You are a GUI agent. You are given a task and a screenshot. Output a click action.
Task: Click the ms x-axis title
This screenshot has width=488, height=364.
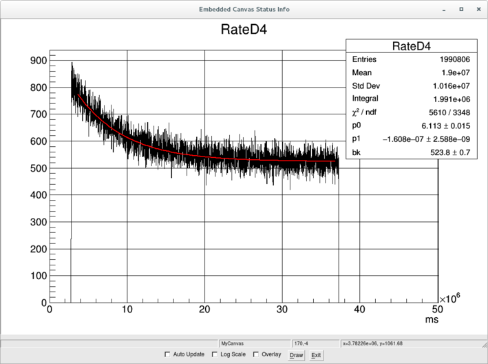coord(432,321)
